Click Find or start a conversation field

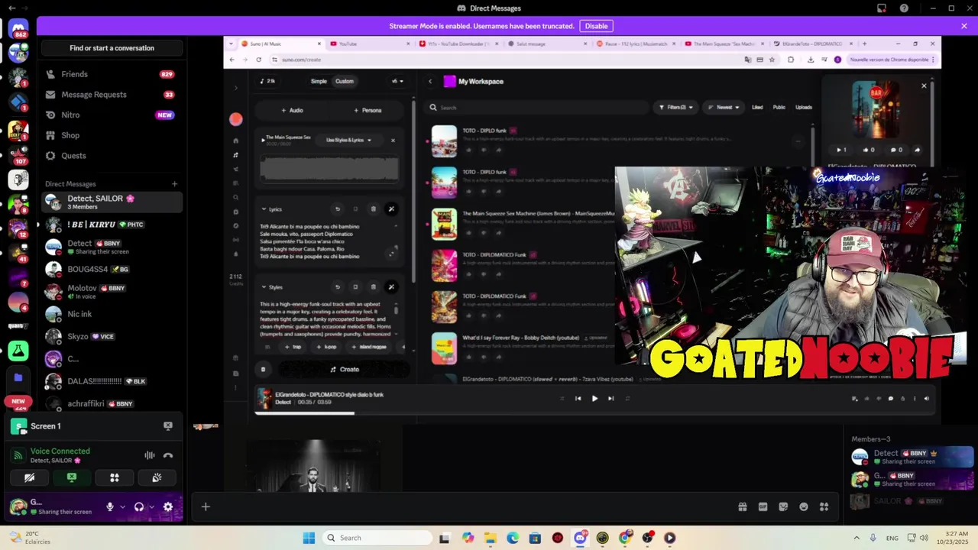tap(112, 48)
